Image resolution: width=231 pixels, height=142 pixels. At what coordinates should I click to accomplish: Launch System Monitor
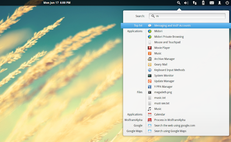tap(164, 75)
